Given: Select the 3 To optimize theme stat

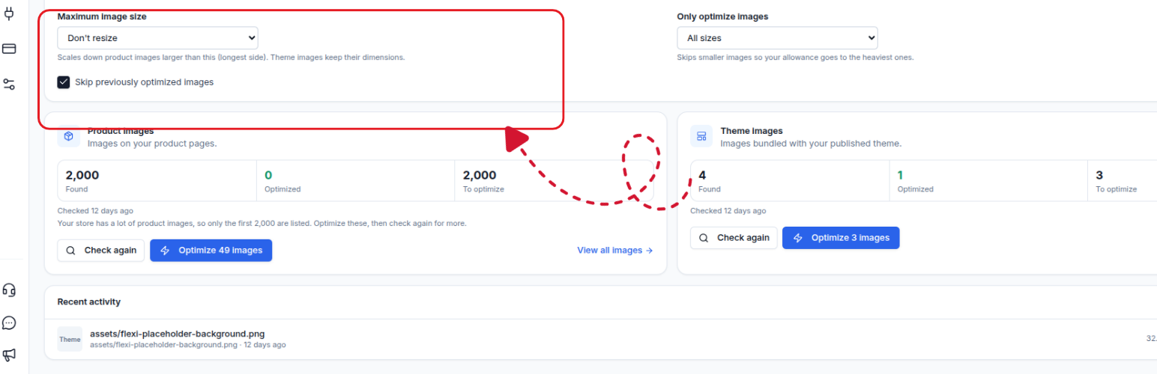Looking at the screenshot, I should tap(1123, 180).
